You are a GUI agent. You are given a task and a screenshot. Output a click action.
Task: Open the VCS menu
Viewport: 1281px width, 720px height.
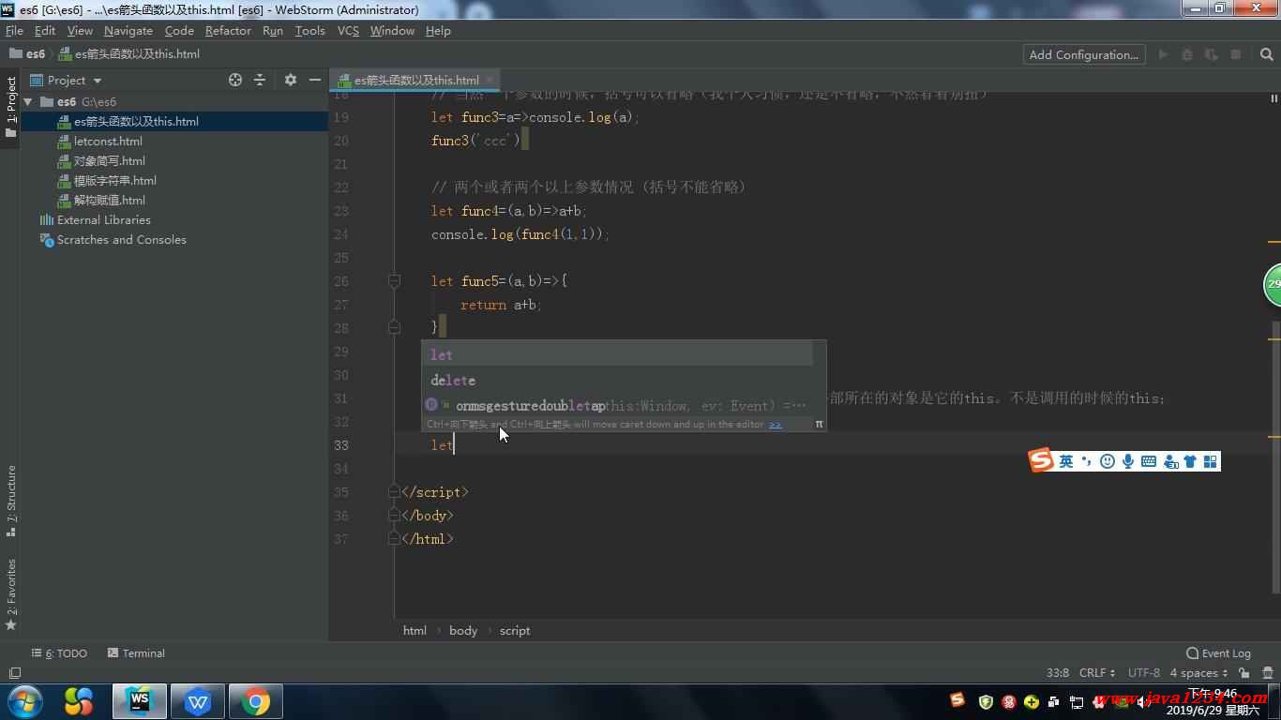pyautogui.click(x=348, y=31)
